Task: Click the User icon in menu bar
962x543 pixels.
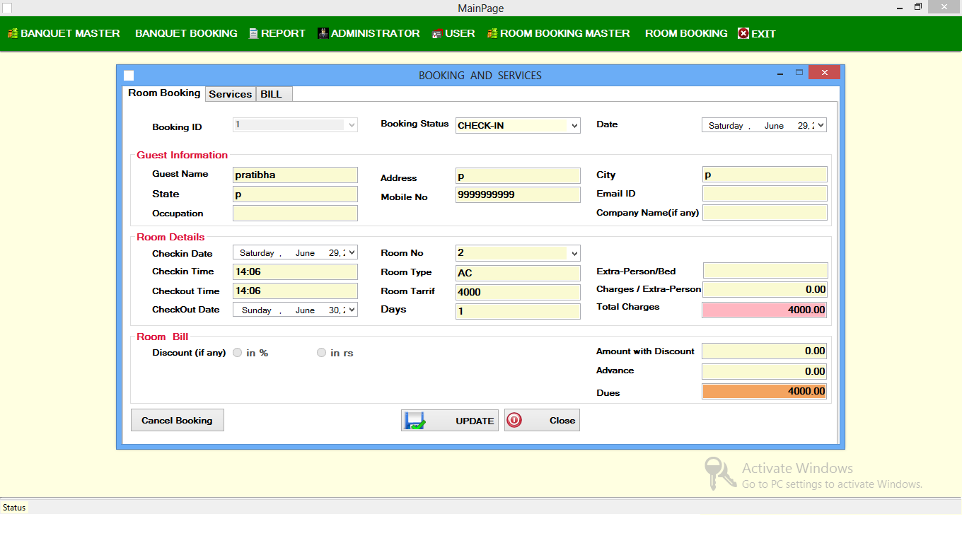Action: tap(437, 33)
